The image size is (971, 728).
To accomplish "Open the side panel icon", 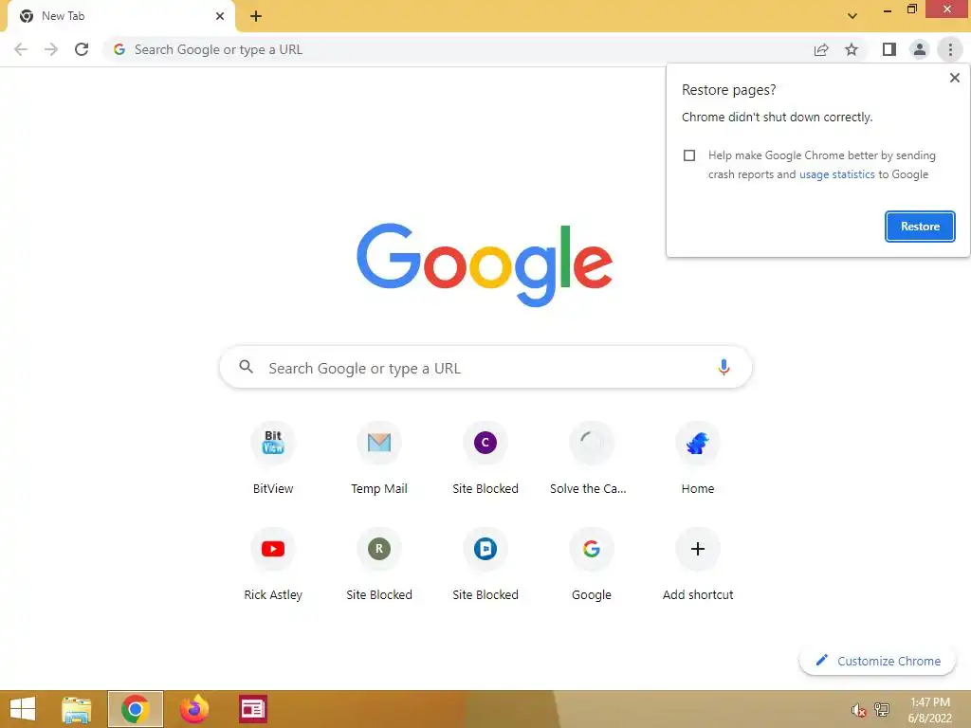I will pyautogui.click(x=889, y=49).
